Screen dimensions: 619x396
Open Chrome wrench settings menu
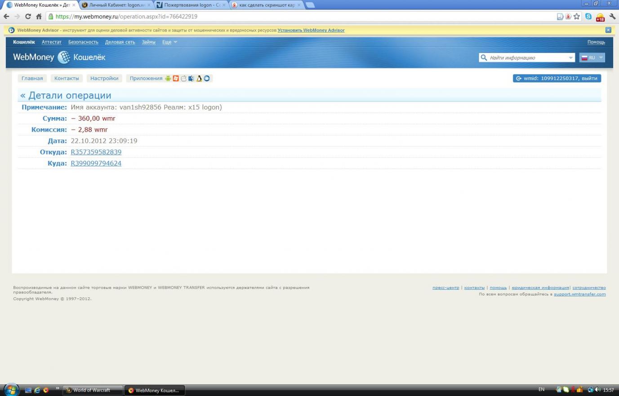pyautogui.click(x=612, y=17)
